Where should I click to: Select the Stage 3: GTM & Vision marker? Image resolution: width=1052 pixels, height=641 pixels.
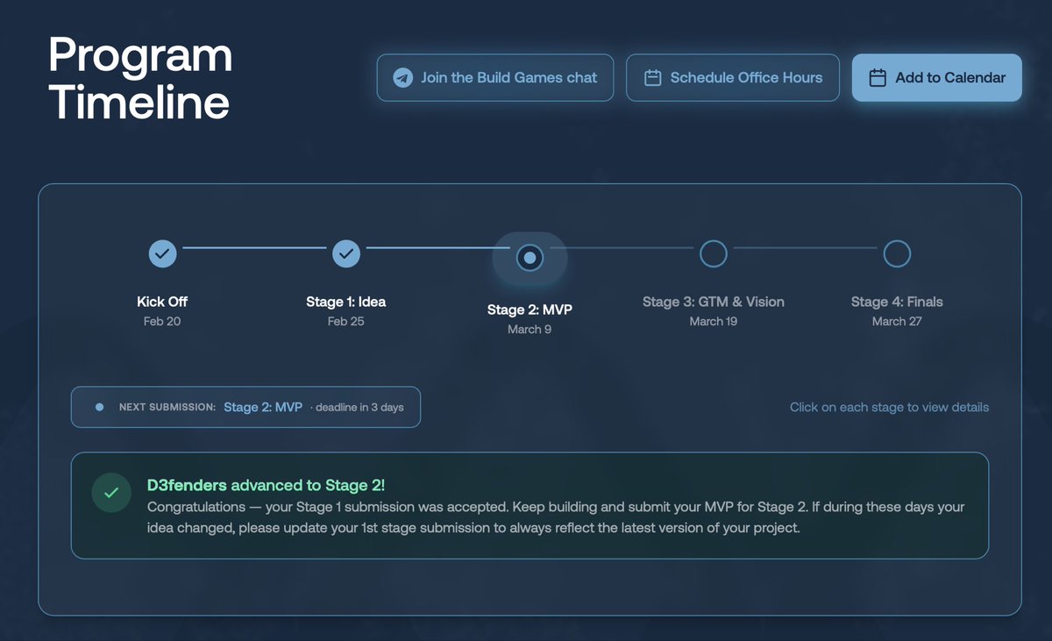(x=714, y=253)
